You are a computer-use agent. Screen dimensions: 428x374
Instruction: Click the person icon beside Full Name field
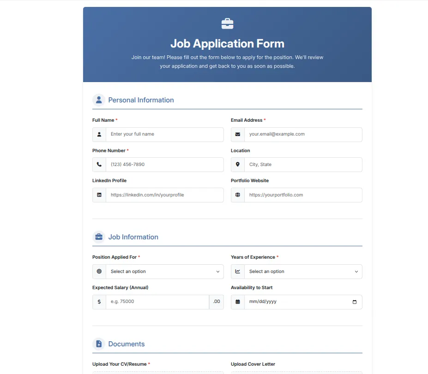coord(99,134)
